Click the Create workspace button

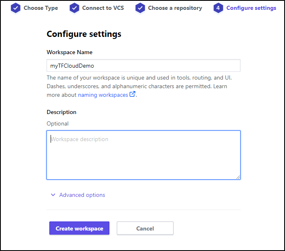pos(79,228)
